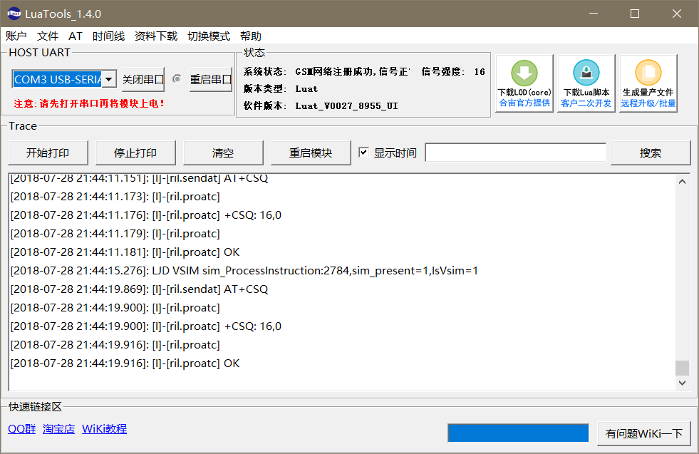Click the 重启模块 button
This screenshot has width=699, height=454.
click(x=310, y=153)
